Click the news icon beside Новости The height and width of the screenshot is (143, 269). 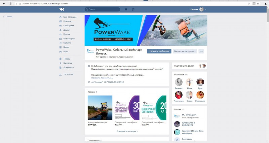(x=61, y=21)
